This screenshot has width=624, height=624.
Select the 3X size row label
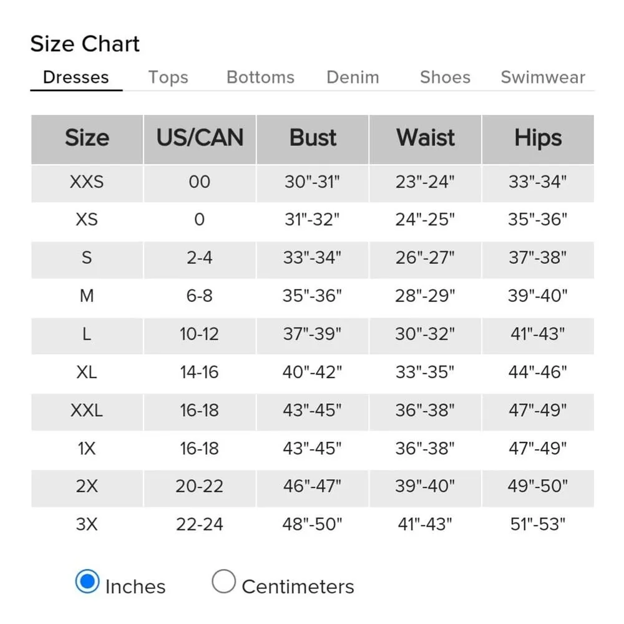87,524
